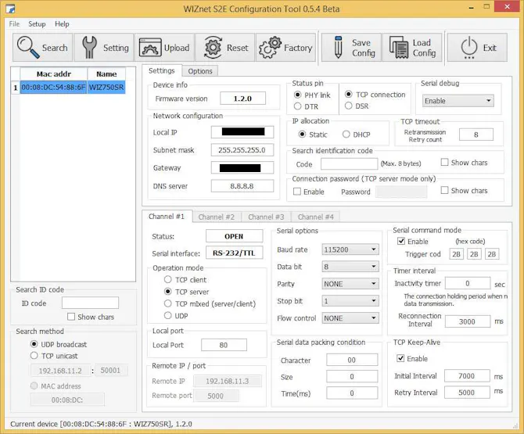Open the Channel #3 tab
Viewport: 524px width, 434px height.
click(x=266, y=217)
